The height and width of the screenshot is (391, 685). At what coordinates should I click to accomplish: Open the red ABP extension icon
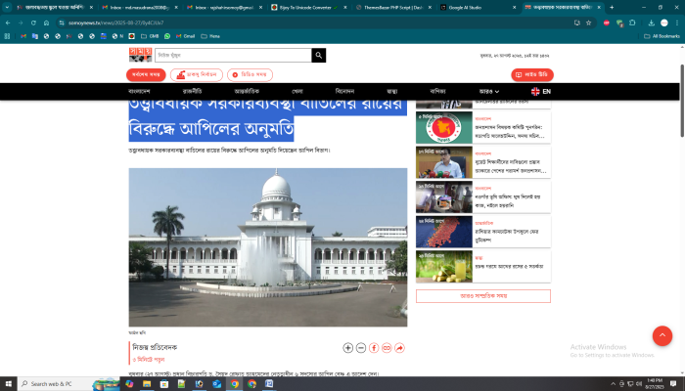[x=607, y=22]
